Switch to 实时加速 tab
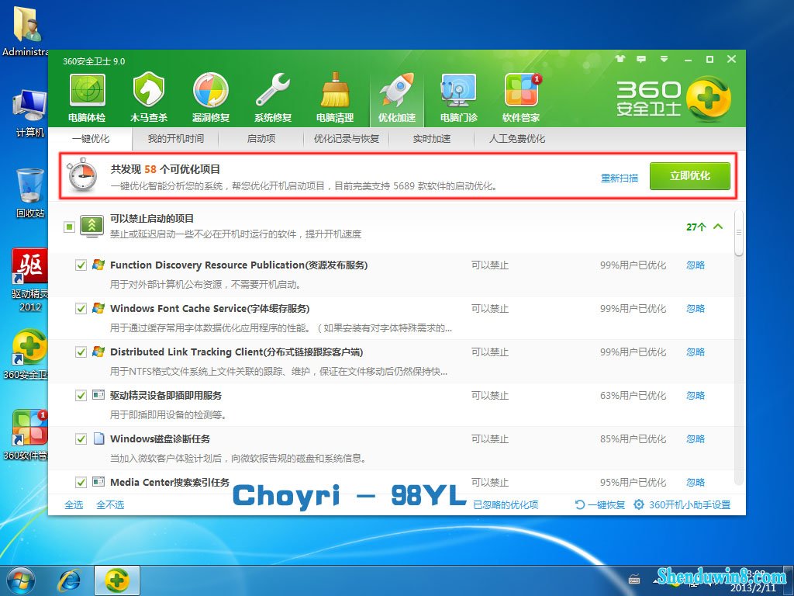This screenshot has width=794, height=596. coord(431,139)
